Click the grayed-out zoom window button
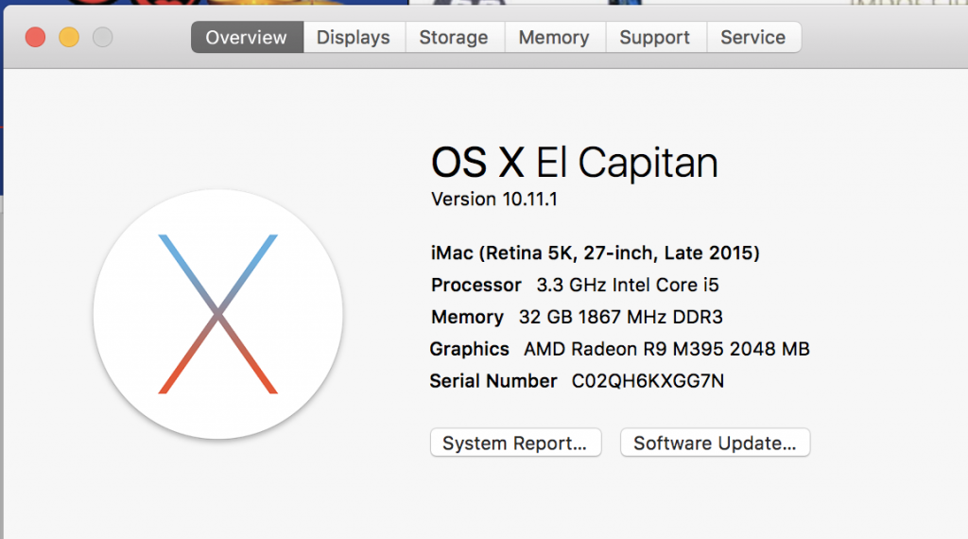This screenshot has height=539, width=968. point(102,37)
